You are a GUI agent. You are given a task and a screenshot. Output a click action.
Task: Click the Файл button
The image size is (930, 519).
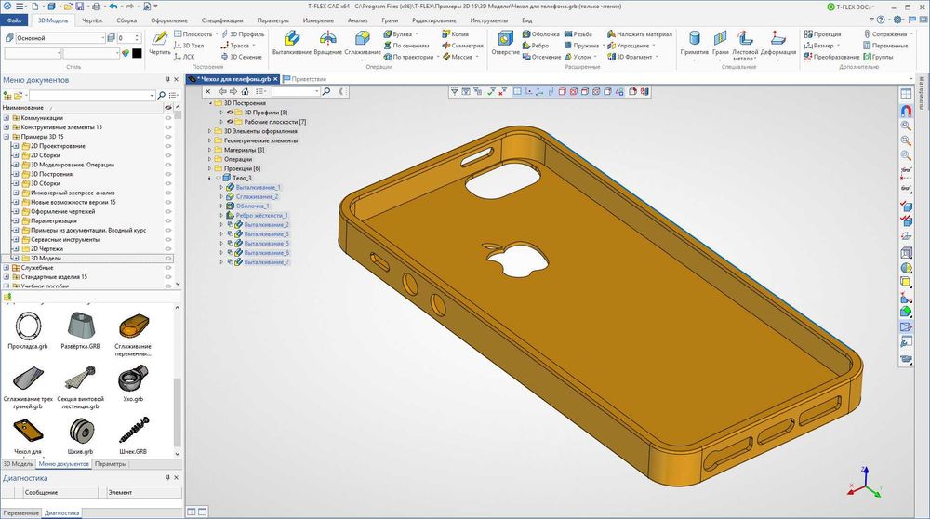[15, 20]
